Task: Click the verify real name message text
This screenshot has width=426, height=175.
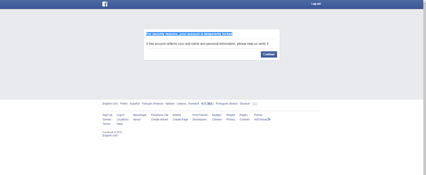Action: (208, 44)
